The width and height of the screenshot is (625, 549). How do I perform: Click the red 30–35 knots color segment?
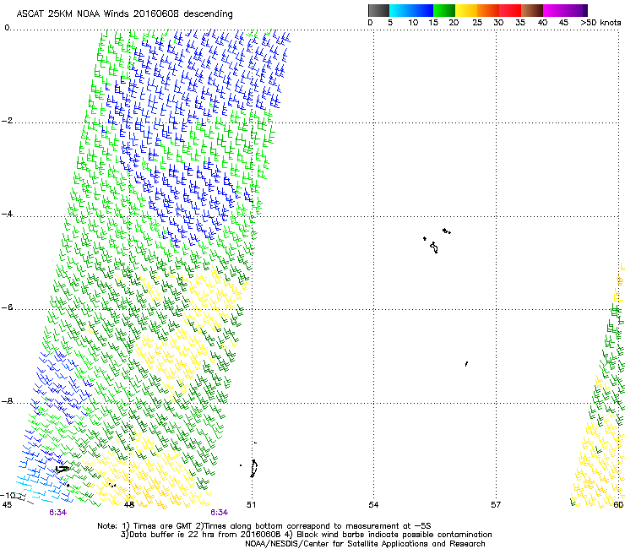pos(510,10)
